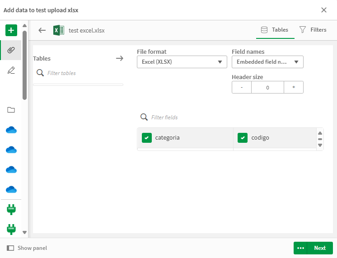Screen dimensions: 337x258
Task: Click the Next button
Action: [320, 248]
